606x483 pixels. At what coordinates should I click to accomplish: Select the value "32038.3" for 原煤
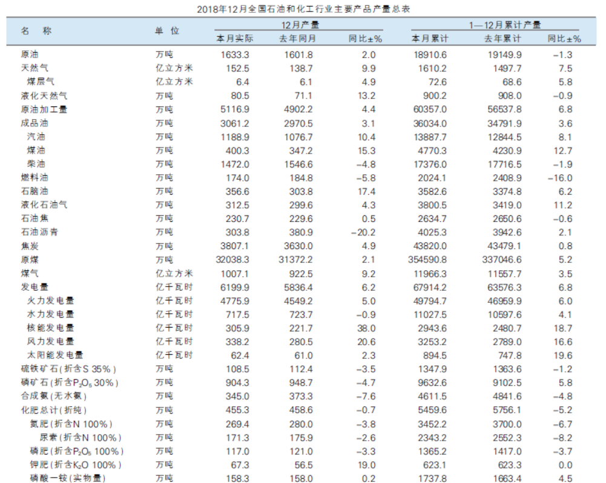pyautogui.click(x=232, y=260)
